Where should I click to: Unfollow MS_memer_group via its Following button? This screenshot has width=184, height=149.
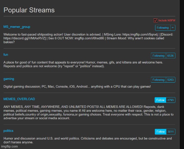[x=163, y=28]
